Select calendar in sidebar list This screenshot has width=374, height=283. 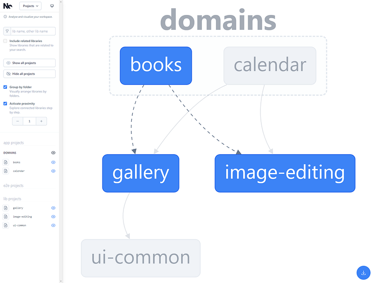[x=19, y=171]
